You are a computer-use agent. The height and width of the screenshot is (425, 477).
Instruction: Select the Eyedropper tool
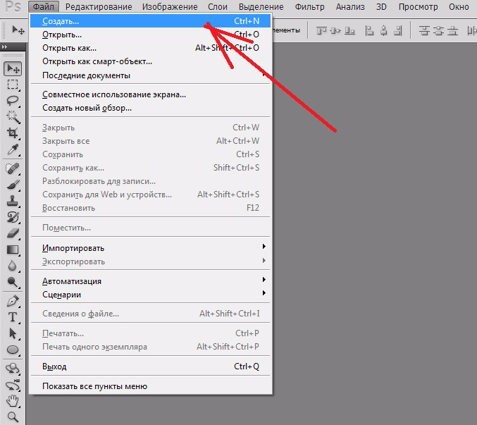pos(13,149)
